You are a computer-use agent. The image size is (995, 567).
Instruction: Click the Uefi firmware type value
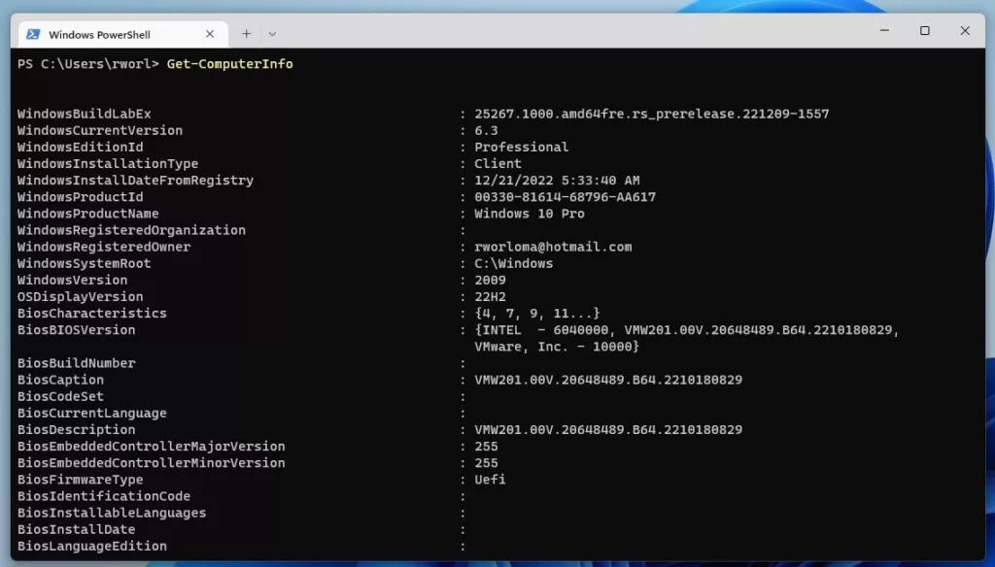(490, 480)
